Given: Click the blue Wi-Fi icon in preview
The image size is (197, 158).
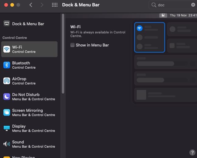Looking at the screenshot, I should pos(139,28).
